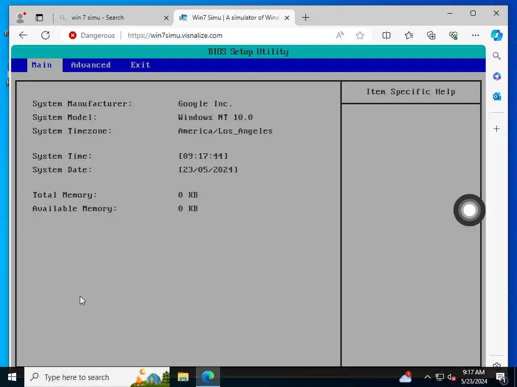The image size is (517, 387).
Task: Open the Advanced BIOS tab
Action: click(x=91, y=65)
